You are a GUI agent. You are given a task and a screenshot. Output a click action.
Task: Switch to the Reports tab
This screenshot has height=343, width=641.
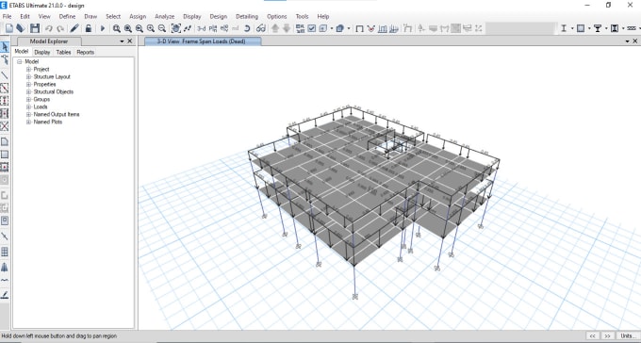click(86, 52)
